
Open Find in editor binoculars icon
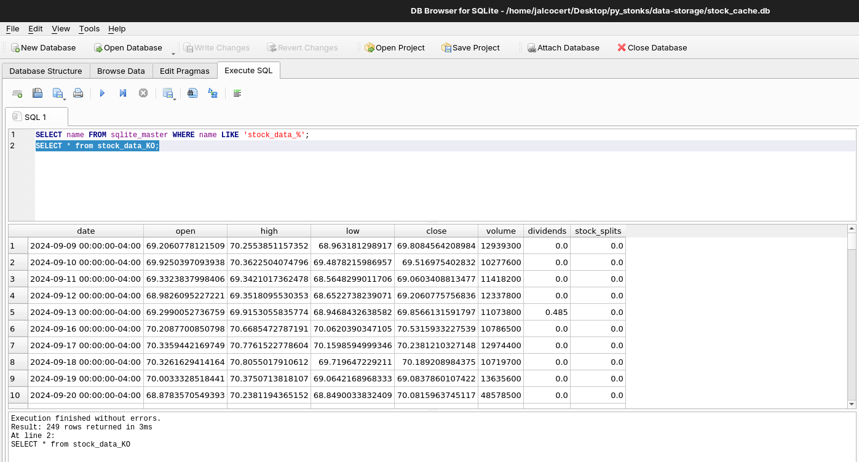(192, 94)
